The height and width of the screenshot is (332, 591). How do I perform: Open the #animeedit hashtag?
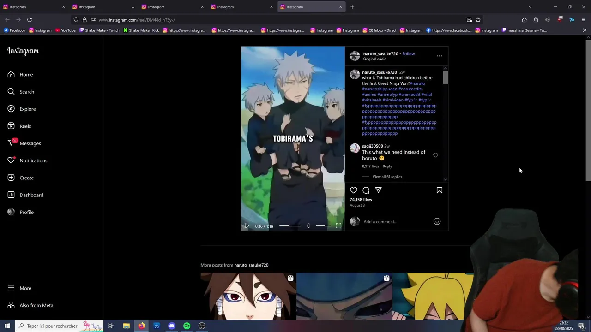click(x=410, y=95)
